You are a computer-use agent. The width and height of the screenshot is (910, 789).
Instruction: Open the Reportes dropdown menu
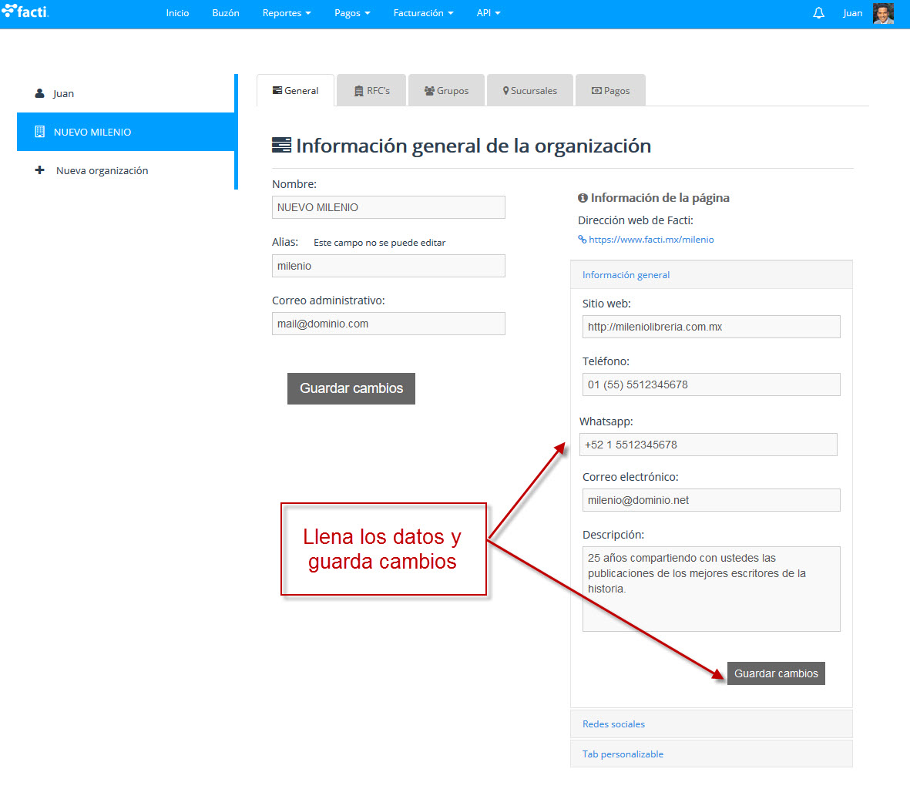[286, 13]
